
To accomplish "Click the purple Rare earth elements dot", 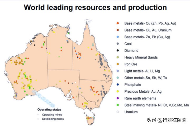I will (118, 98).
